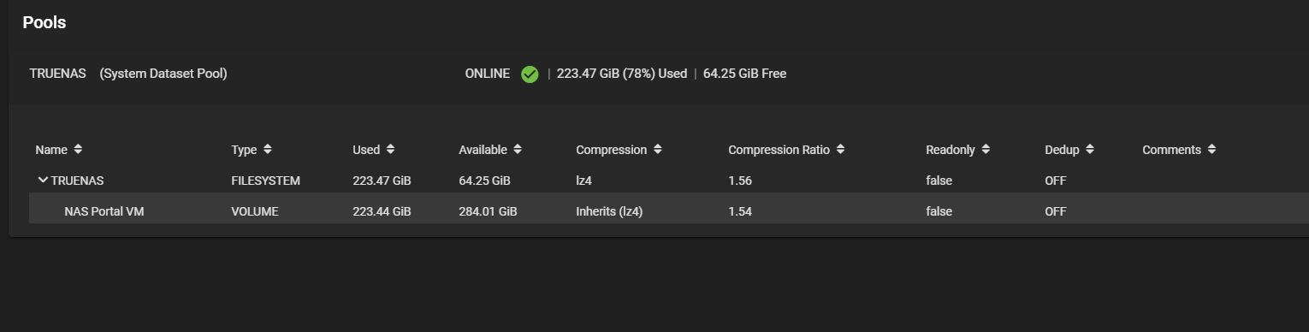Click Compression Ratio sort arrows
The height and width of the screenshot is (332, 1309).
click(x=840, y=150)
